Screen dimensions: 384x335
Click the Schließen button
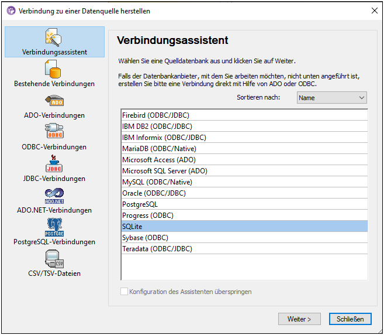pyautogui.click(x=350, y=319)
